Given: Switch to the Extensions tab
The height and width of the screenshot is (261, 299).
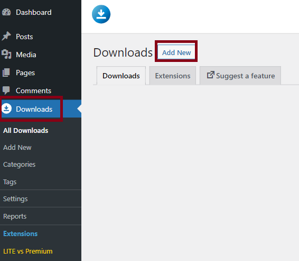Looking at the screenshot, I should pos(173,76).
